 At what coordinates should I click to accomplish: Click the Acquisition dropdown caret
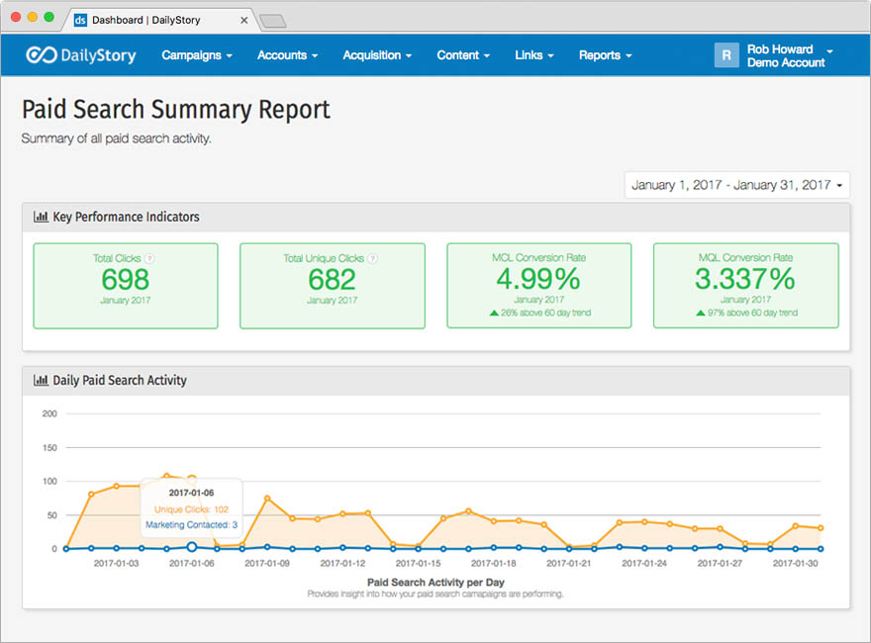(409, 56)
